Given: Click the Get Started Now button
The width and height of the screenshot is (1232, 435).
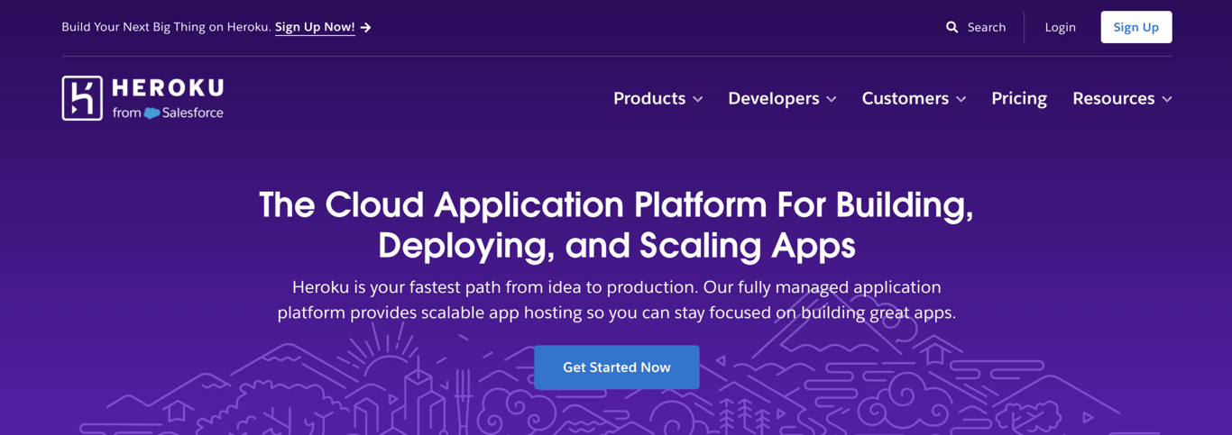Looking at the screenshot, I should 617,367.
